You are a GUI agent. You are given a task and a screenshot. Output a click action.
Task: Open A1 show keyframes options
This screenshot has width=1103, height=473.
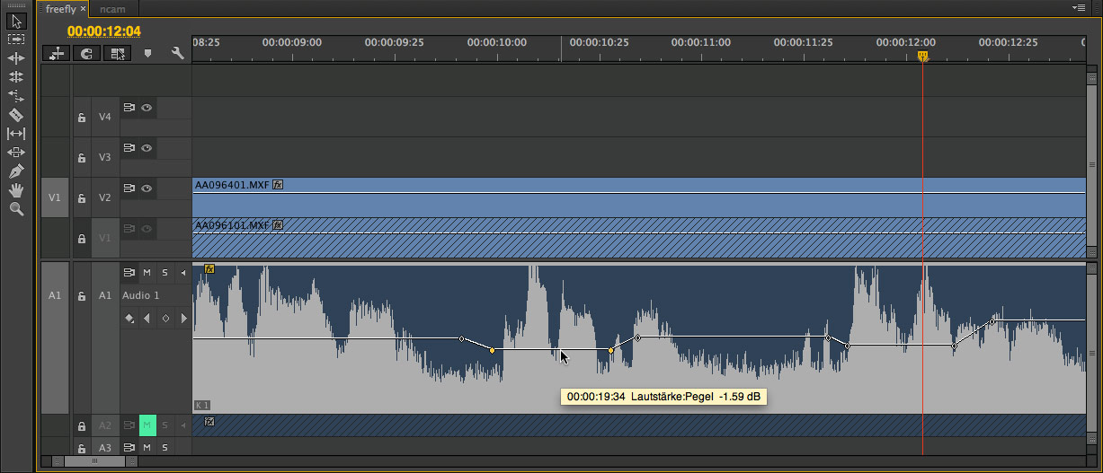[129, 318]
